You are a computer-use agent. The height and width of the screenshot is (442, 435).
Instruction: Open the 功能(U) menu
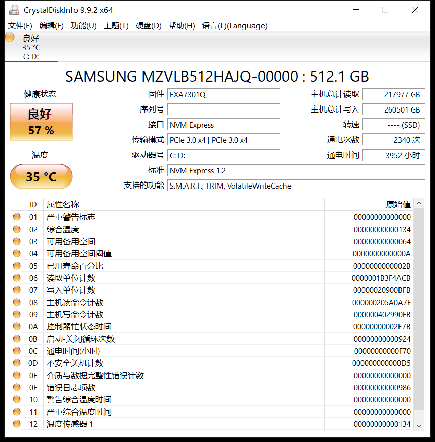pos(84,26)
